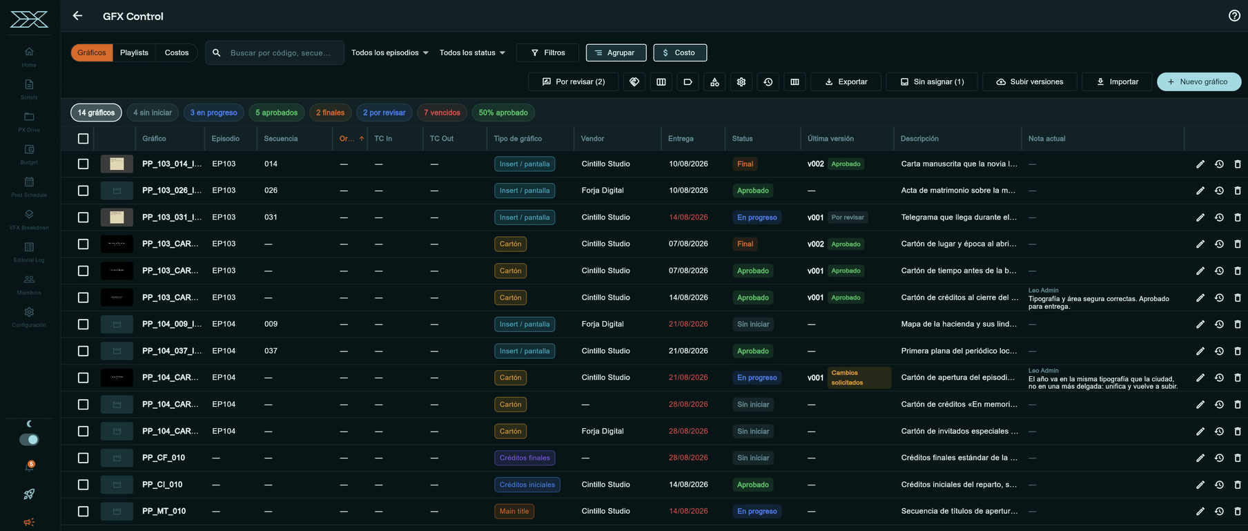This screenshot has width=1248, height=531.
Task: Click the Subir versiones button
Action: pyautogui.click(x=1029, y=81)
